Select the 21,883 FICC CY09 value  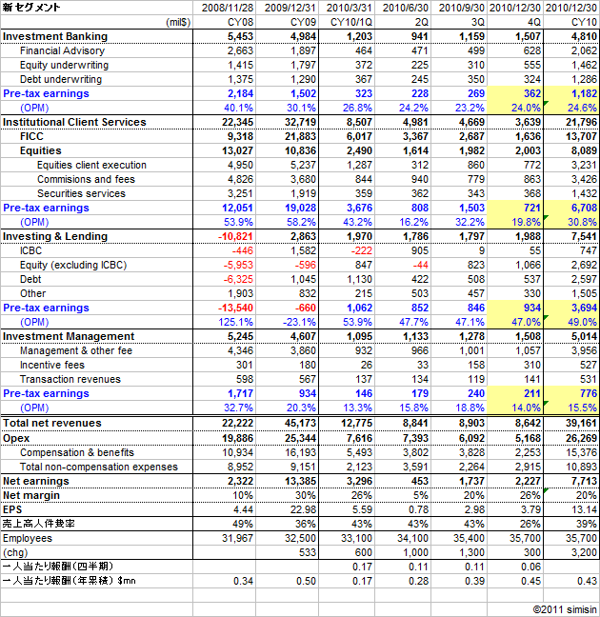point(300,136)
